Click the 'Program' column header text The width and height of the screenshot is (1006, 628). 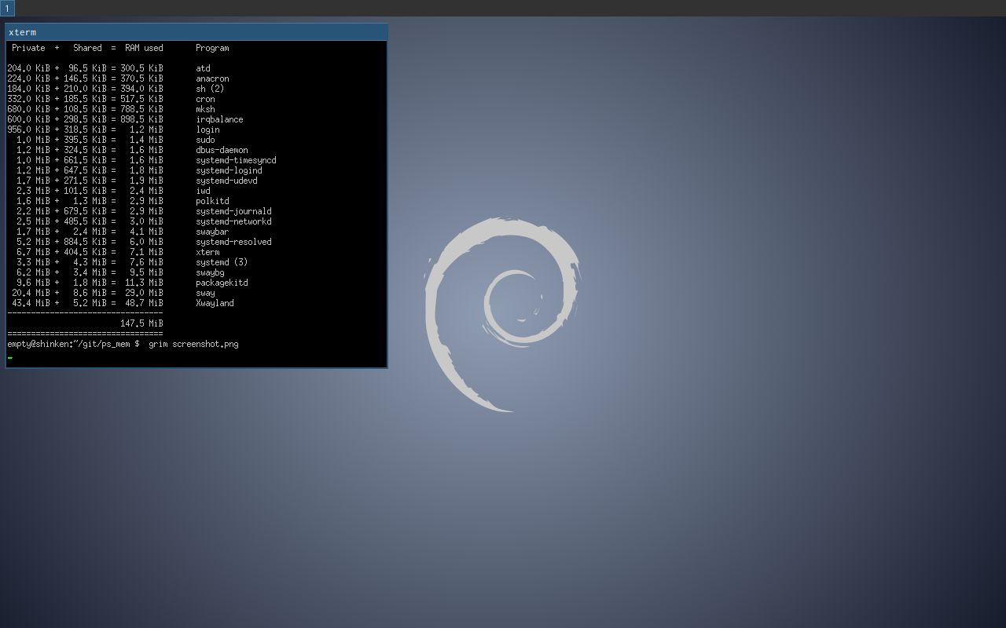tap(212, 48)
